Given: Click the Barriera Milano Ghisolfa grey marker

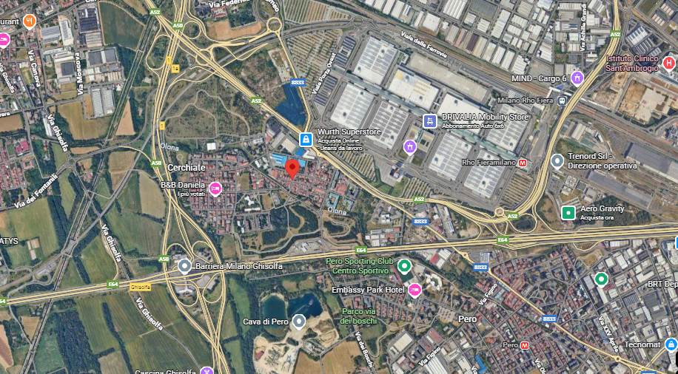Looking at the screenshot, I should (x=184, y=266).
